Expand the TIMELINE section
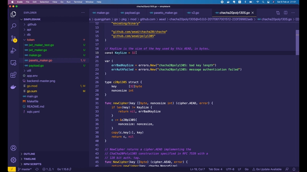The image size is (307, 172). pyautogui.click(x=30, y=159)
